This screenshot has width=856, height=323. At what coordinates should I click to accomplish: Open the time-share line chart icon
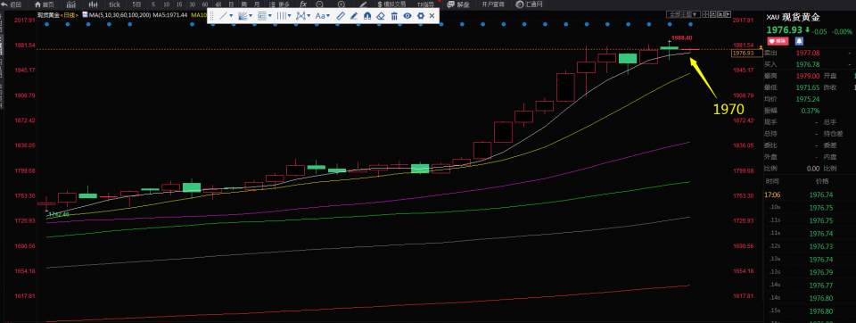pyautogui.click(x=70, y=4)
